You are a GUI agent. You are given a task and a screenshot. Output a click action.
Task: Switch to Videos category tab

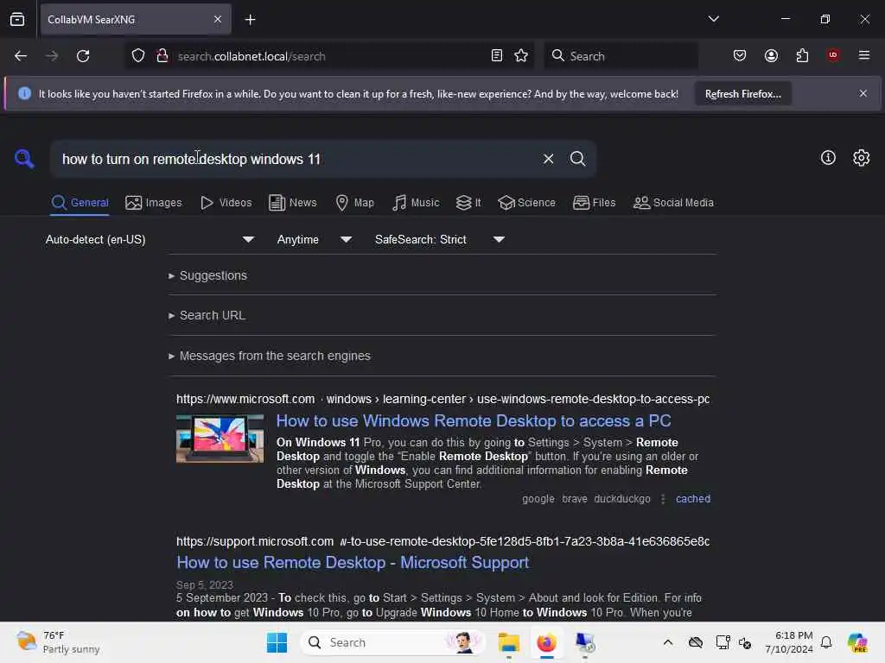[x=226, y=202]
